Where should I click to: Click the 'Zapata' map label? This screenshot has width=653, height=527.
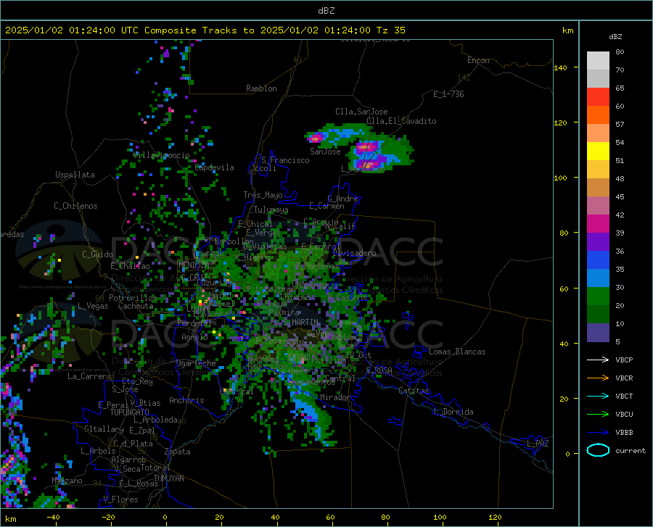(178, 452)
